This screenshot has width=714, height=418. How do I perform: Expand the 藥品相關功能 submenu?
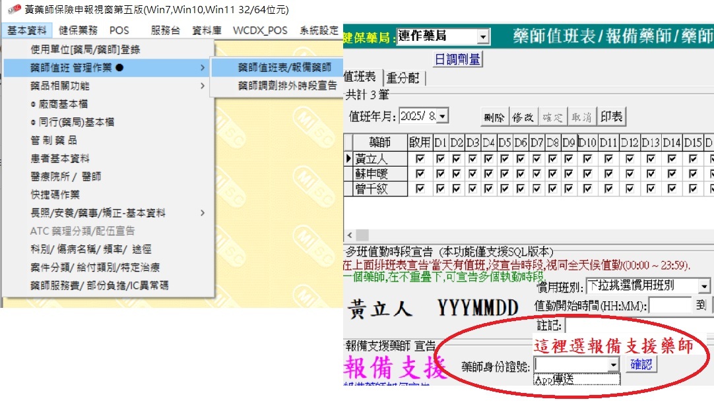point(109,86)
